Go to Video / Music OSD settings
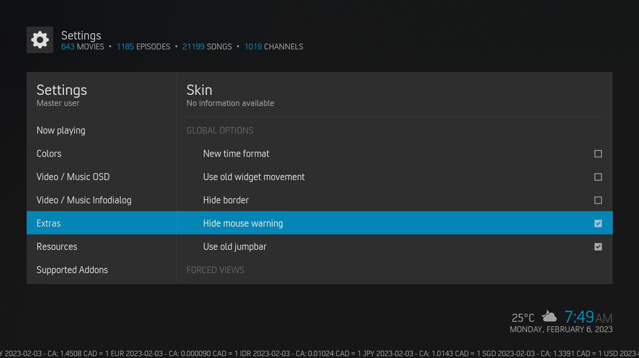 click(x=73, y=177)
